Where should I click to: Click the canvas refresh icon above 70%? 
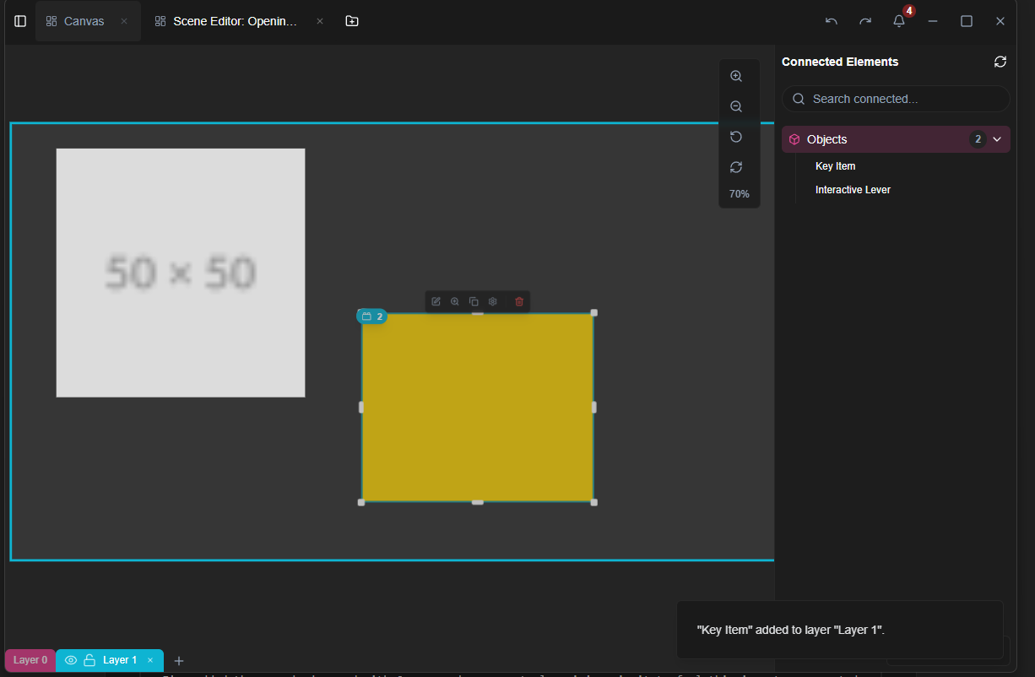736,167
